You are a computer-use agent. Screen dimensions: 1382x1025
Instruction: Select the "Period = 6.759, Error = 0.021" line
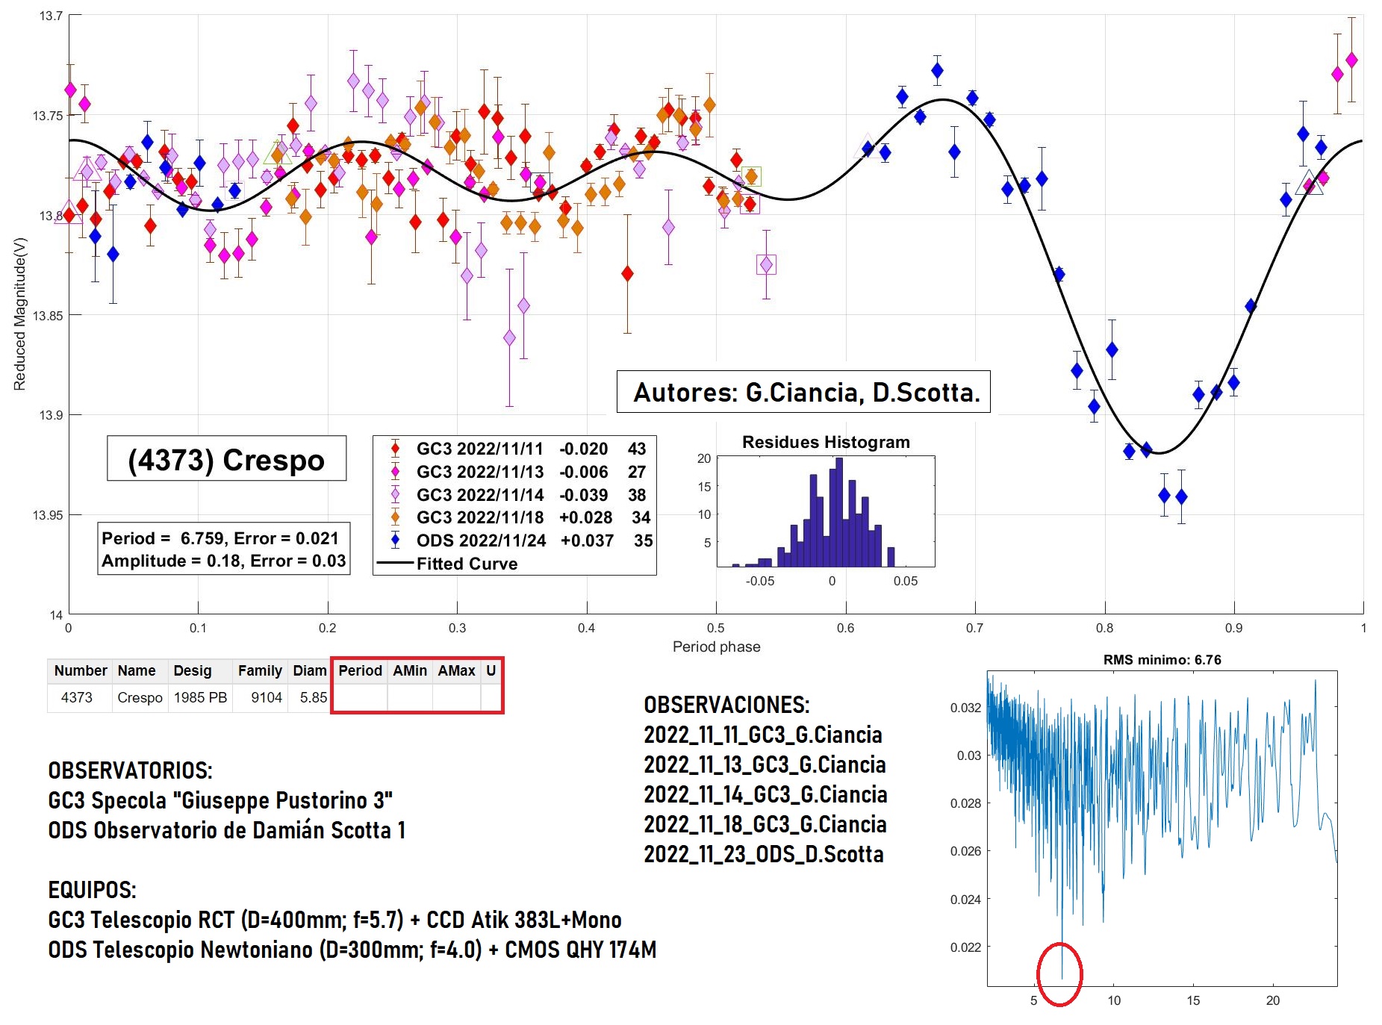point(220,538)
